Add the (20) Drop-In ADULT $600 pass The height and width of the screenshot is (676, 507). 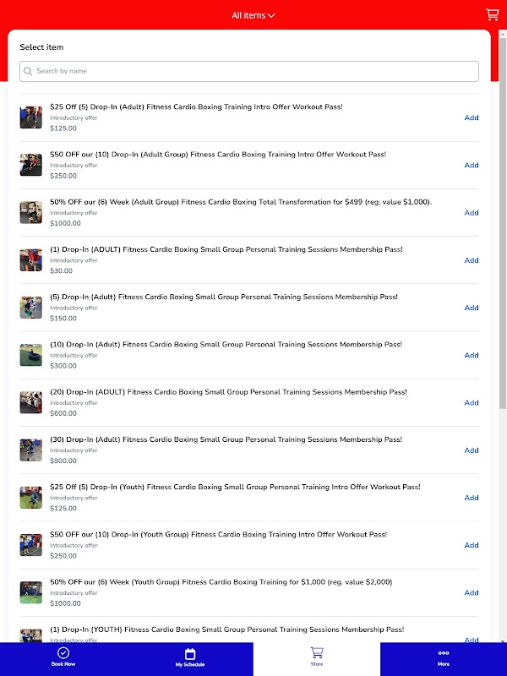472,403
